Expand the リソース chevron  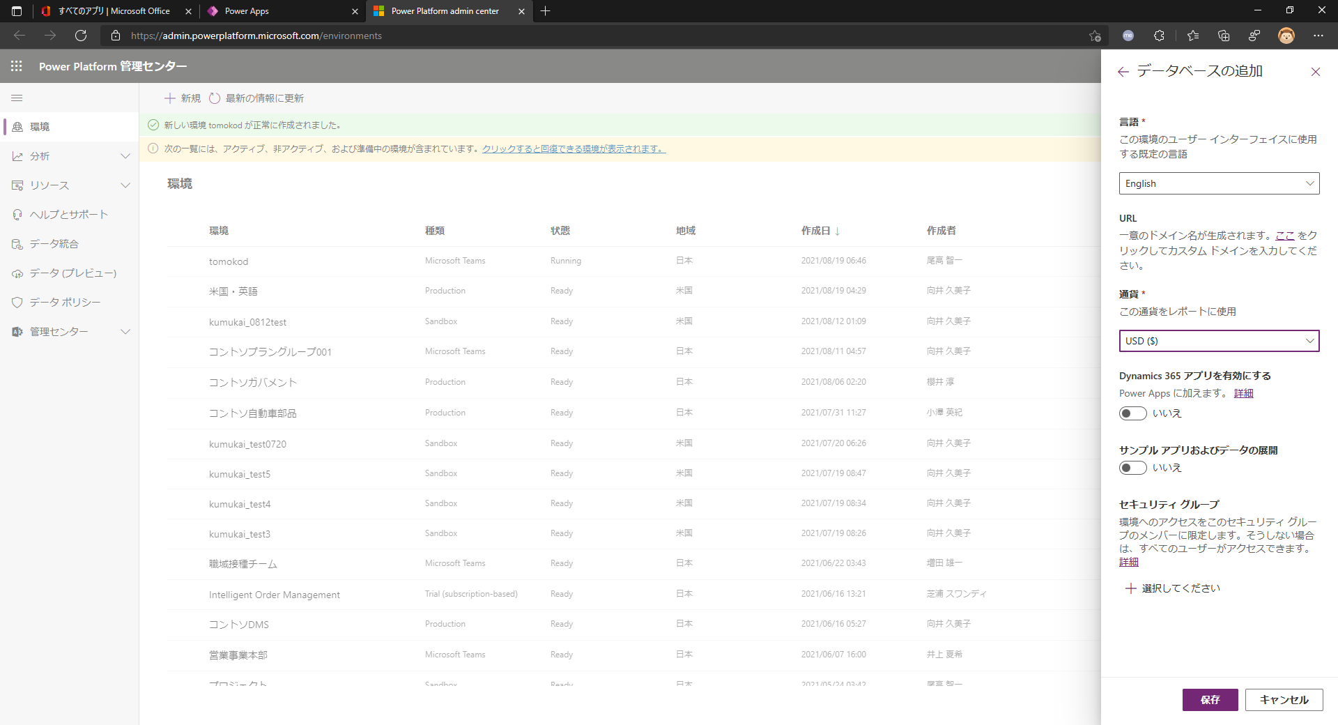[x=125, y=185]
